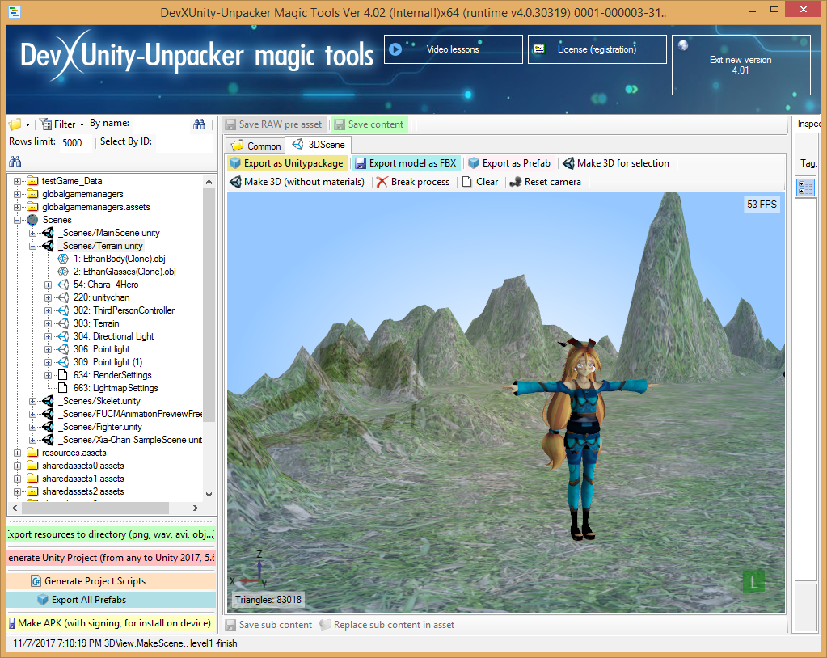Select the 303: Terrain item
Image resolution: width=827 pixels, height=658 pixels.
(x=96, y=323)
